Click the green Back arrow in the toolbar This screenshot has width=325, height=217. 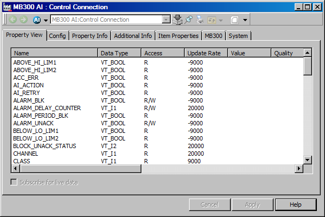(13, 20)
